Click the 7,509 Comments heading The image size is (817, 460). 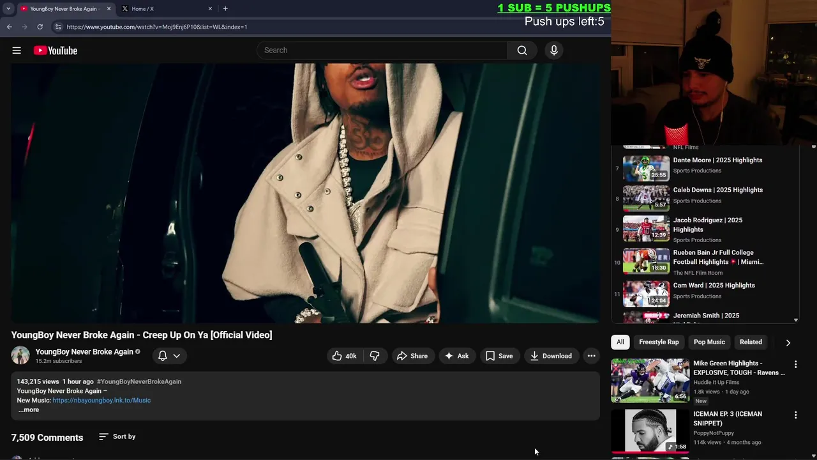[x=47, y=438]
